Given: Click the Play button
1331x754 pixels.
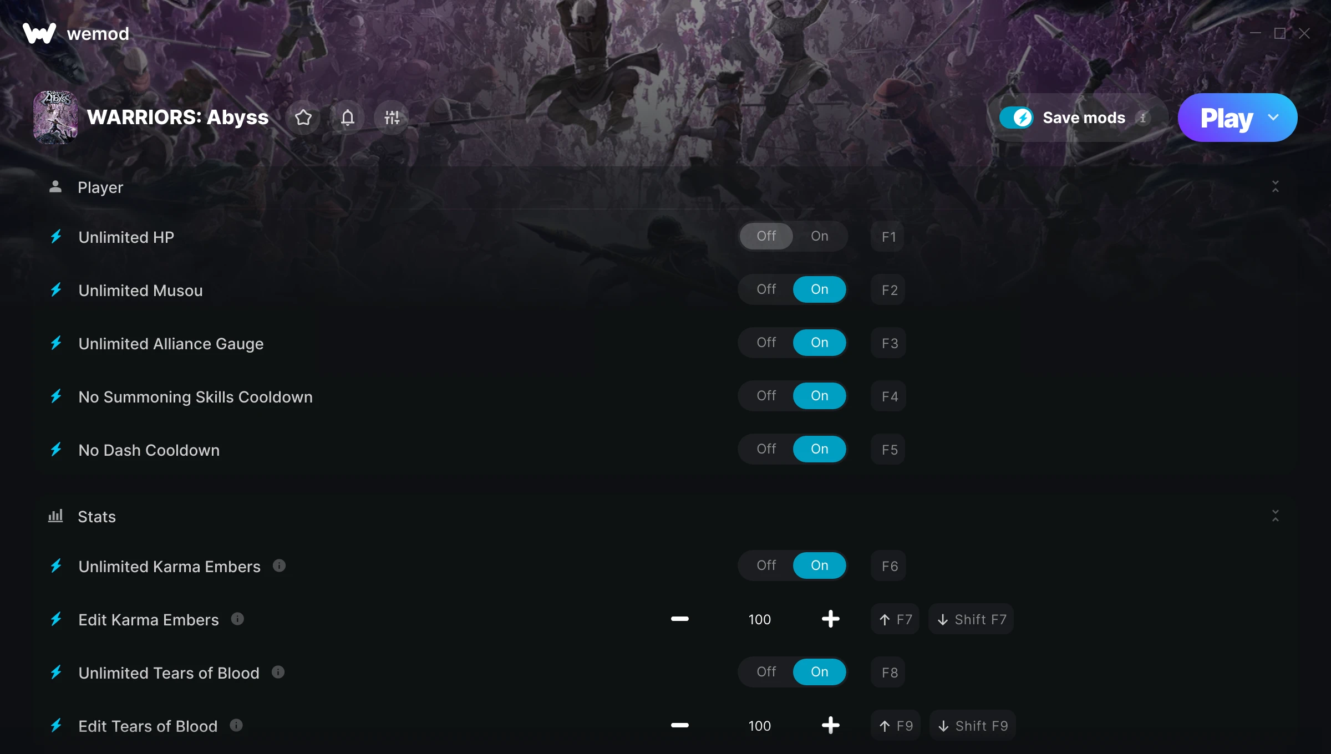Looking at the screenshot, I should pos(1226,118).
